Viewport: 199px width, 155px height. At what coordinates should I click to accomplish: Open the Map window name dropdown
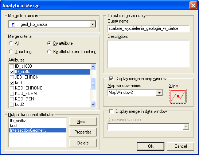(159, 92)
